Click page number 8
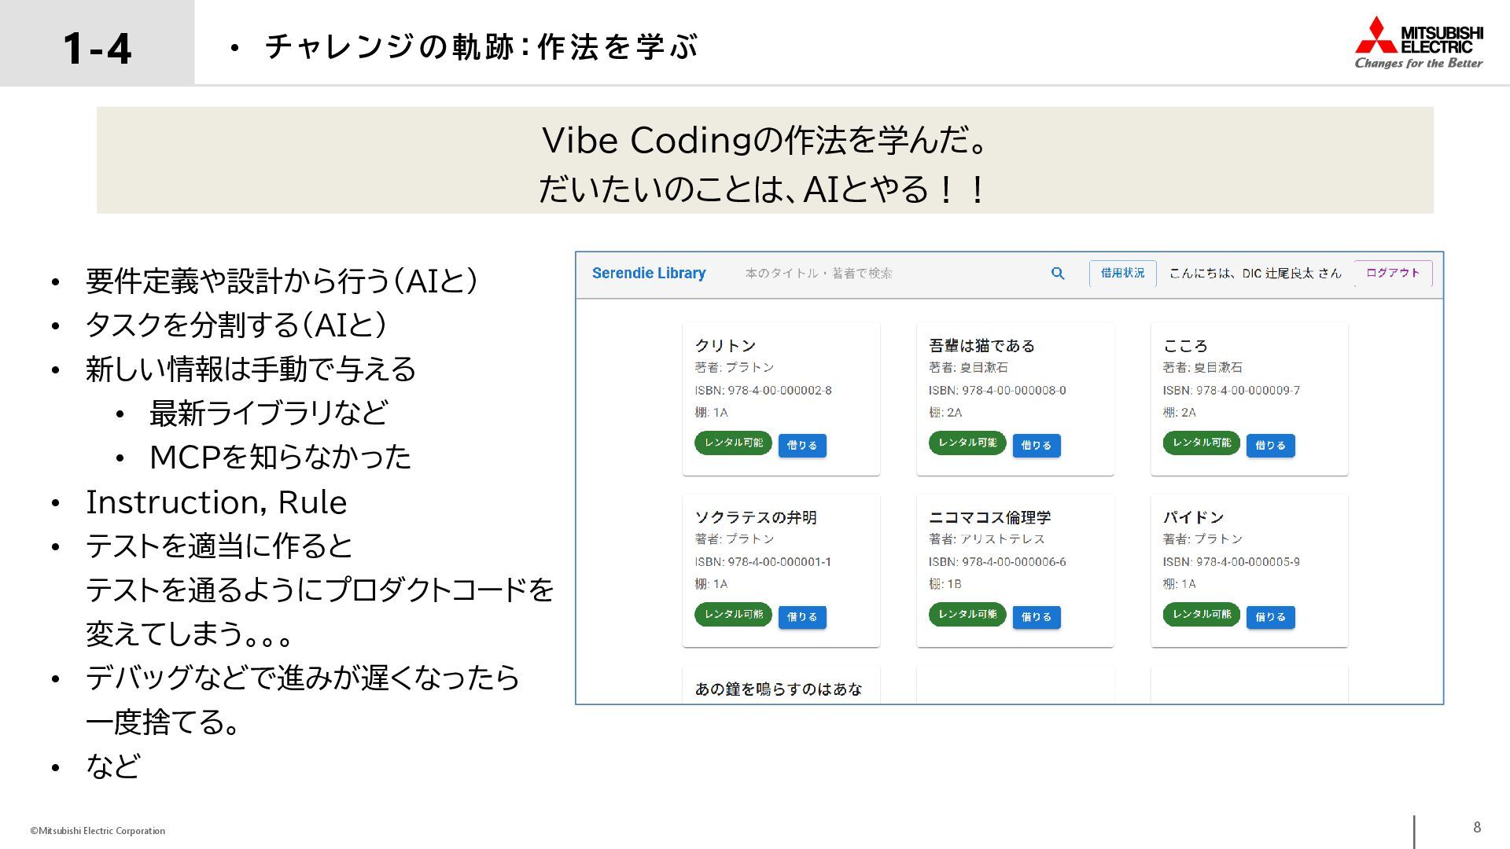The height and width of the screenshot is (849, 1510). coord(1477,827)
